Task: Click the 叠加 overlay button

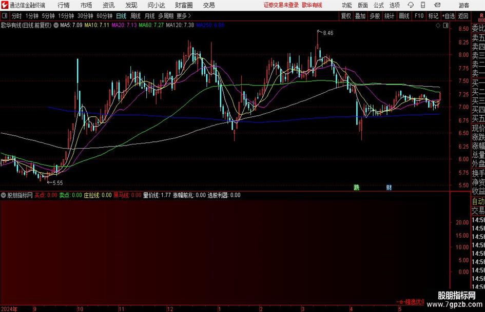Action: coord(360,16)
